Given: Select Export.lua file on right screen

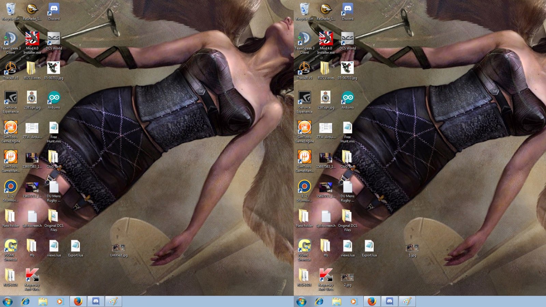Looking at the screenshot, I should click(x=369, y=248).
